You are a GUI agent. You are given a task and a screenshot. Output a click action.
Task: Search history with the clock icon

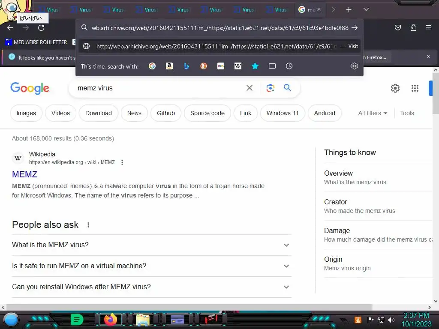pos(289,66)
